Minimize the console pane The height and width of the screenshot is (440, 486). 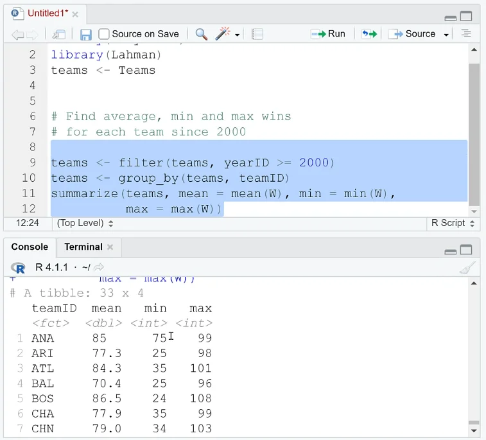450,252
